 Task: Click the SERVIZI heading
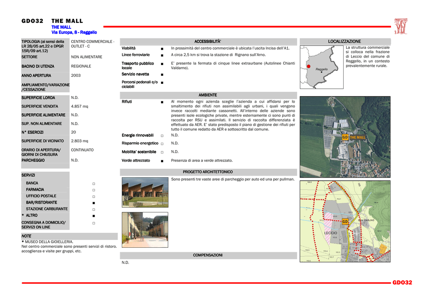click(28, 175)
